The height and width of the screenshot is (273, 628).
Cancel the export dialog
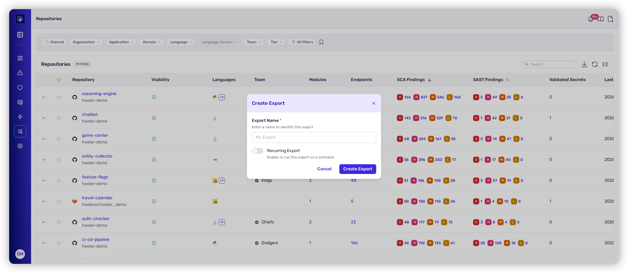pos(324,169)
